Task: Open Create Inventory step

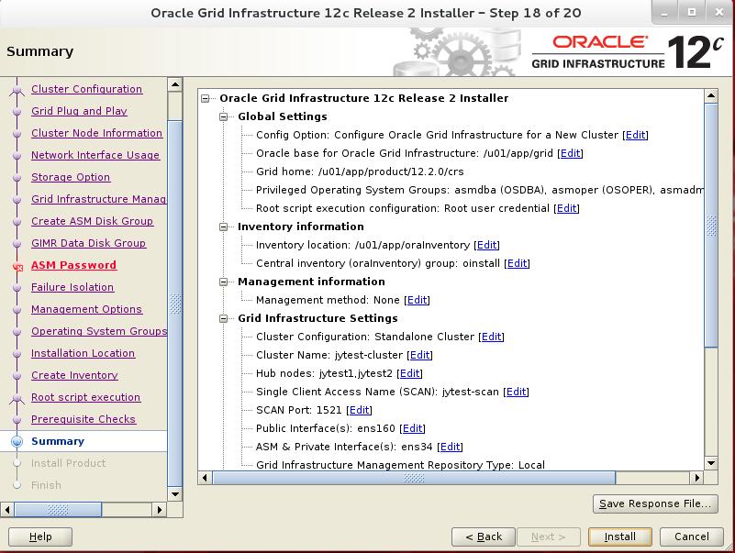Action: (x=74, y=375)
